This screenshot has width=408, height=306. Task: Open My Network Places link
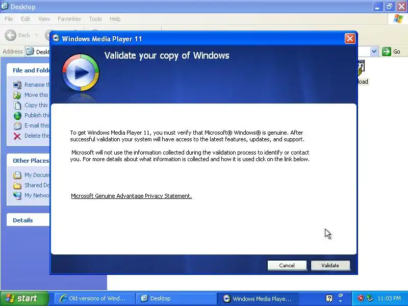(x=31, y=195)
